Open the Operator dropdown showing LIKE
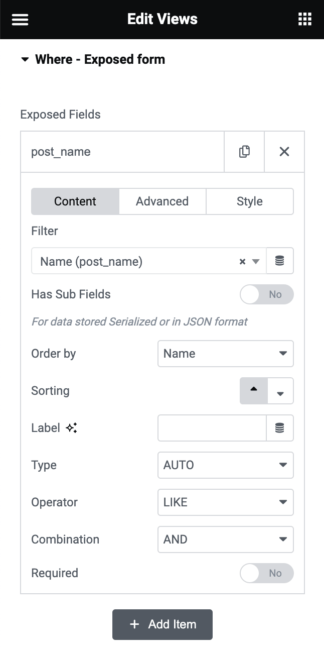324x650 pixels. tap(225, 502)
